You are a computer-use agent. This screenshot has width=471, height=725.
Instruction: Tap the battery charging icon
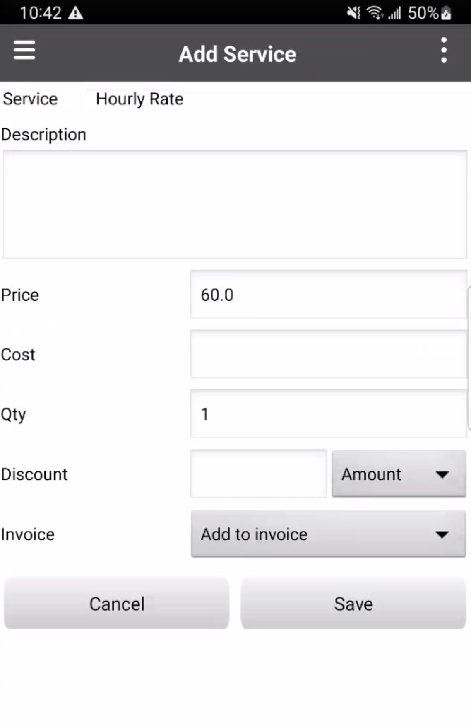point(446,13)
